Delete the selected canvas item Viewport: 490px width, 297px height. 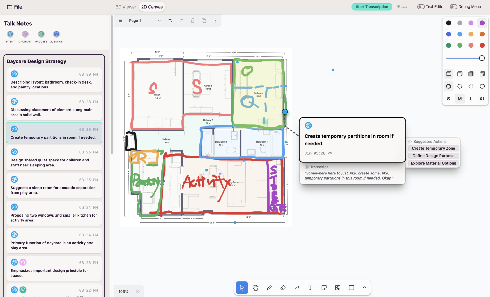coord(193,20)
